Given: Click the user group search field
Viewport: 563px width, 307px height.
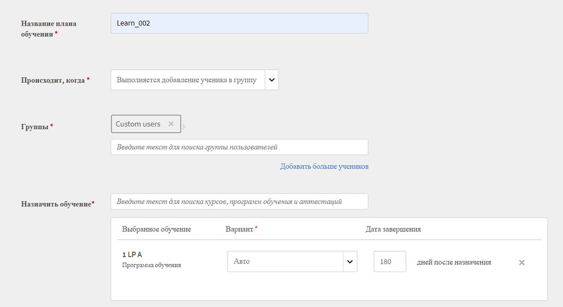Looking at the screenshot, I should coord(239,147).
